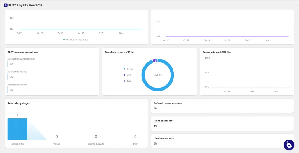Click the Referral invites bar in funnel
Viewport: 299px width, 153px height.
pyautogui.click(x=17, y=129)
